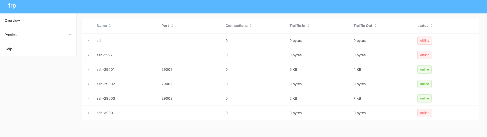Image resolution: width=487 pixels, height=137 pixels.
Task: Click online tag for ssh-29001
Action: click(425, 70)
